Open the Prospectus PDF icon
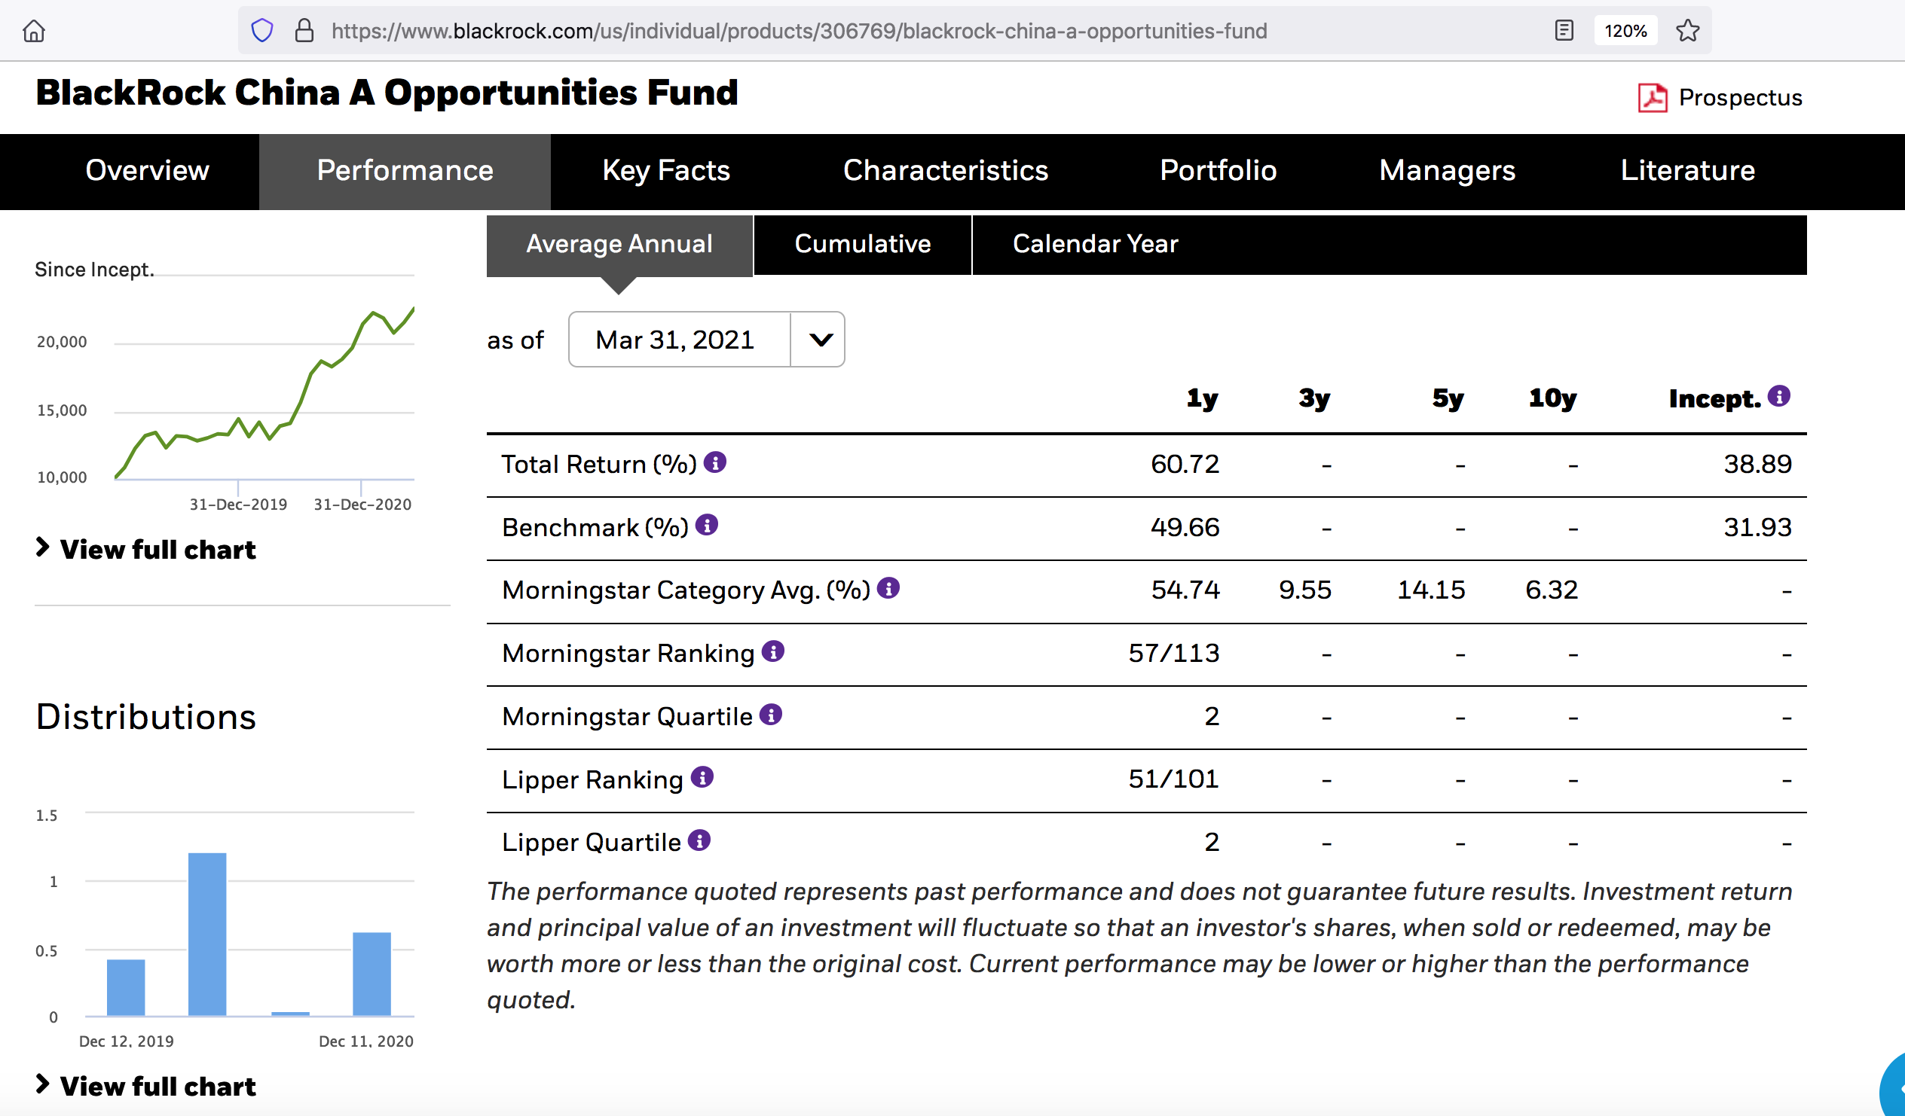The image size is (1905, 1116). (1652, 97)
